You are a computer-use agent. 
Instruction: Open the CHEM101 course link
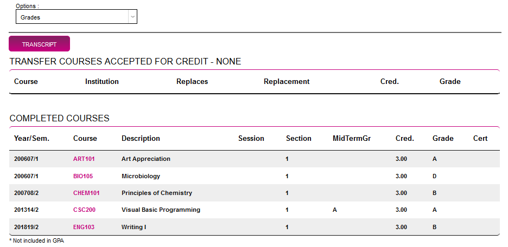point(86,193)
